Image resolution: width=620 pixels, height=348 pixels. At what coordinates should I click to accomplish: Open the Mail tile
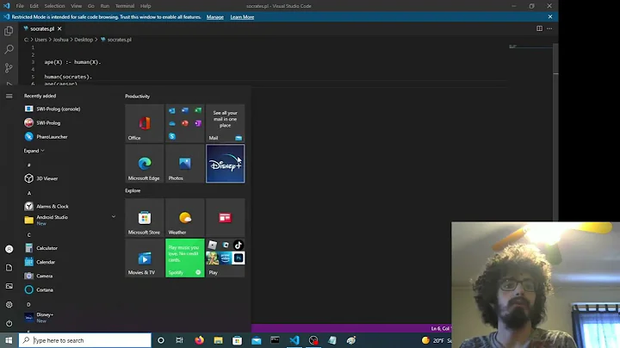(x=225, y=123)
